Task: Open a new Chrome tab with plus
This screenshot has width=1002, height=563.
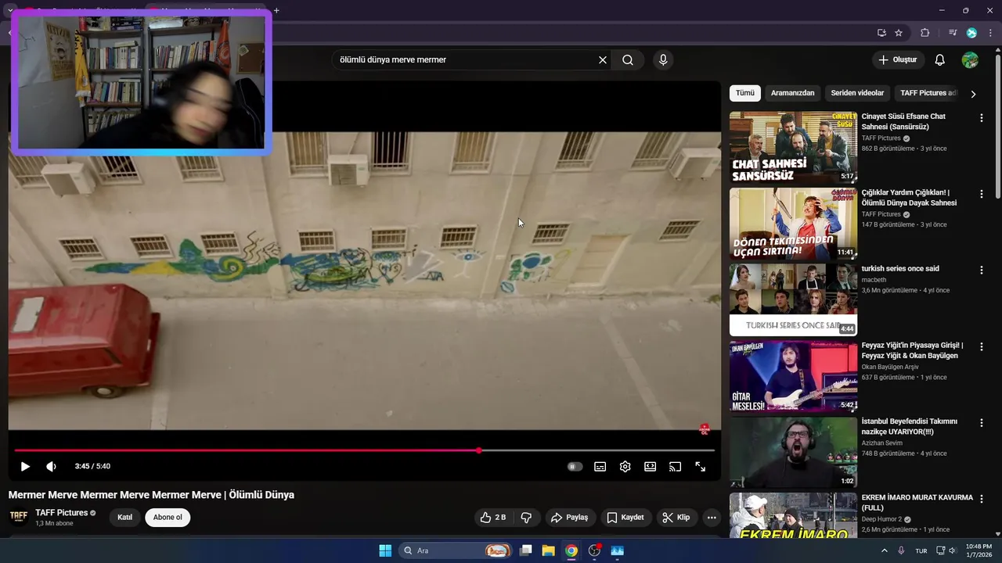Action: coord(276,10)
